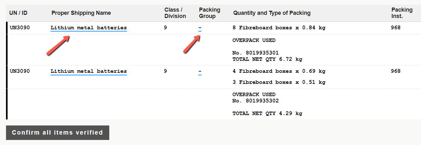Select Quantity and Type of Packing header
421x145 pixels.
coord(272,13)
